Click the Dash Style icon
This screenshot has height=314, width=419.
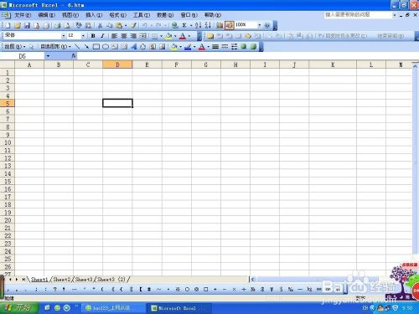tap(225, 47)
